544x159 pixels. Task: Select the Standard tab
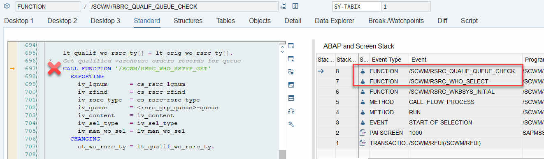pyautogui.click(x=147, y=21)
